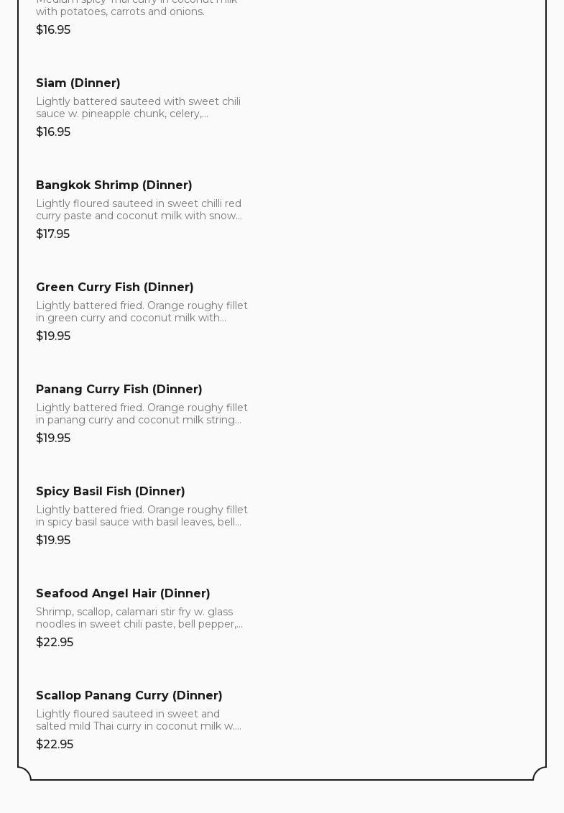
Task: Click the Panang Curry Fish description text
Action: 142,414
